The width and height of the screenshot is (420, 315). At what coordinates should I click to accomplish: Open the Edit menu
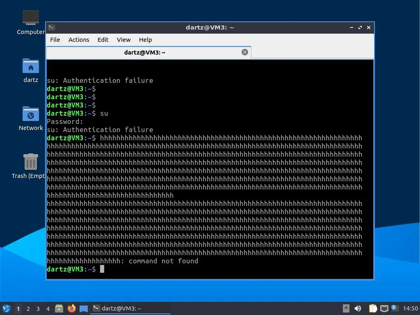(103, 40)
